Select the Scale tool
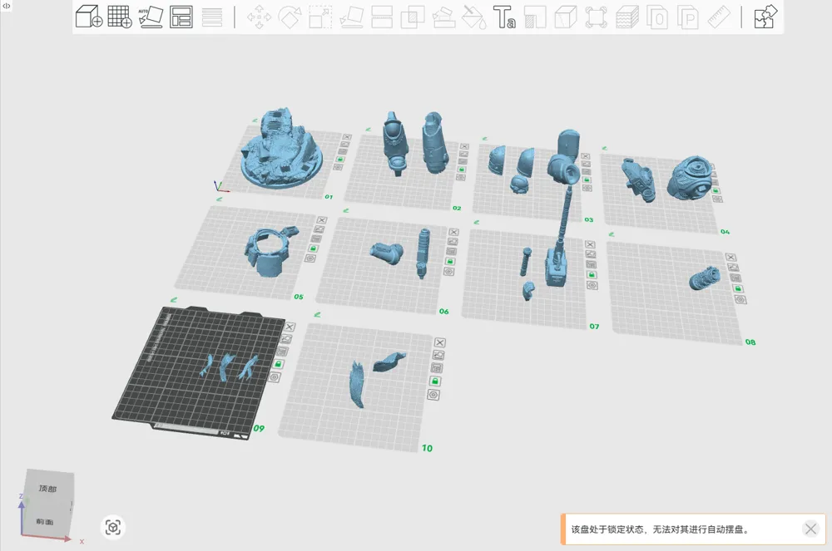The image size is (832, 551). (320, 17)
